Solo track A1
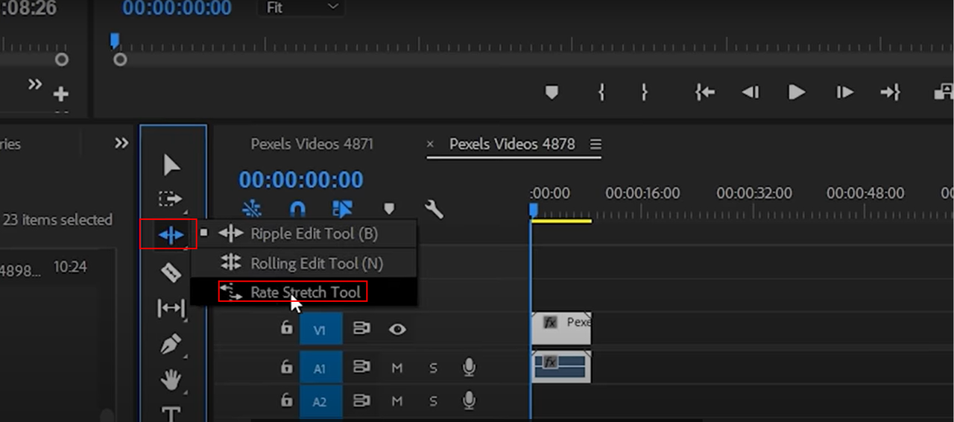Viewport: 954px width, 422px height. pos(434,367)
